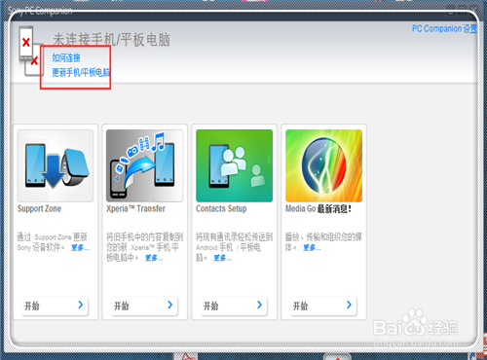The height and width of the screenshot is (360, 487).
Task: Start Support Zone with its 开始 button
Action: (55, 306)
